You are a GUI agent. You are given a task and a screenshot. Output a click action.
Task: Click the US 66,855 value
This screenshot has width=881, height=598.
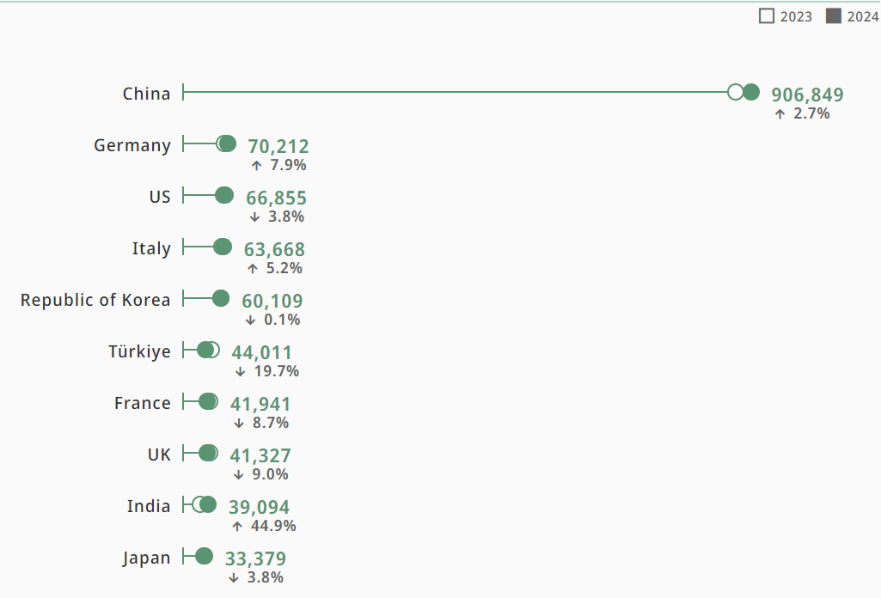point(276,198)
